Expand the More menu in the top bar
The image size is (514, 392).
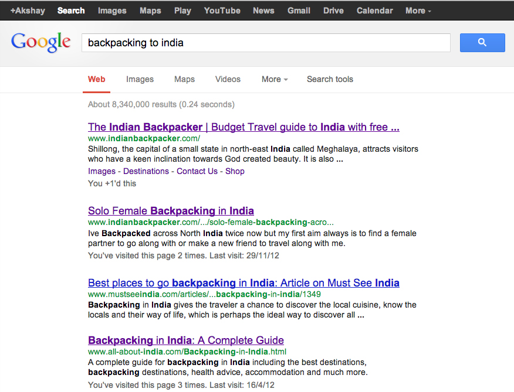[418, 11]
